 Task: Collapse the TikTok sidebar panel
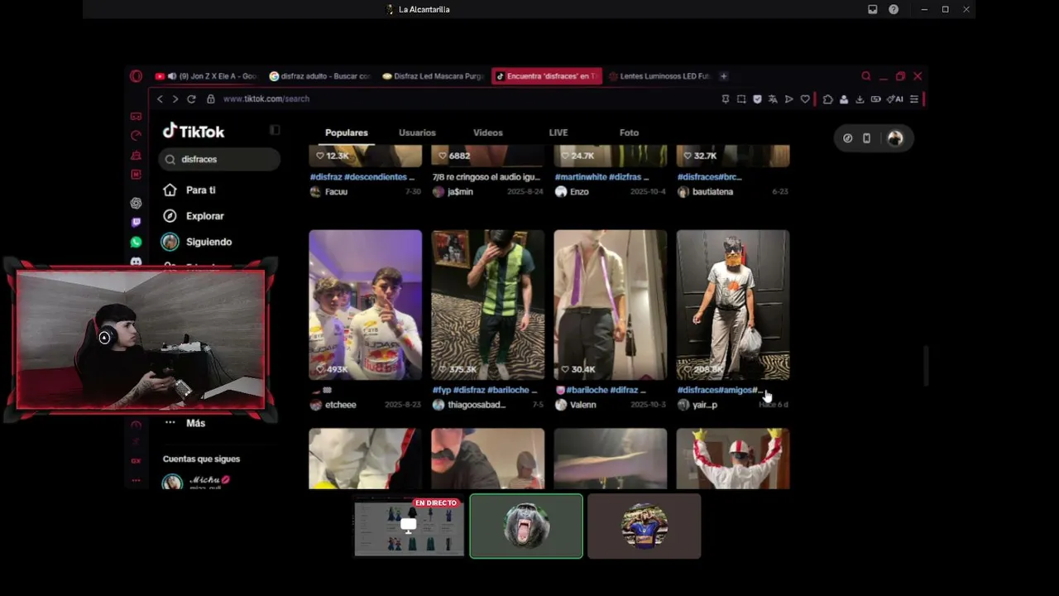coord(275,130)
